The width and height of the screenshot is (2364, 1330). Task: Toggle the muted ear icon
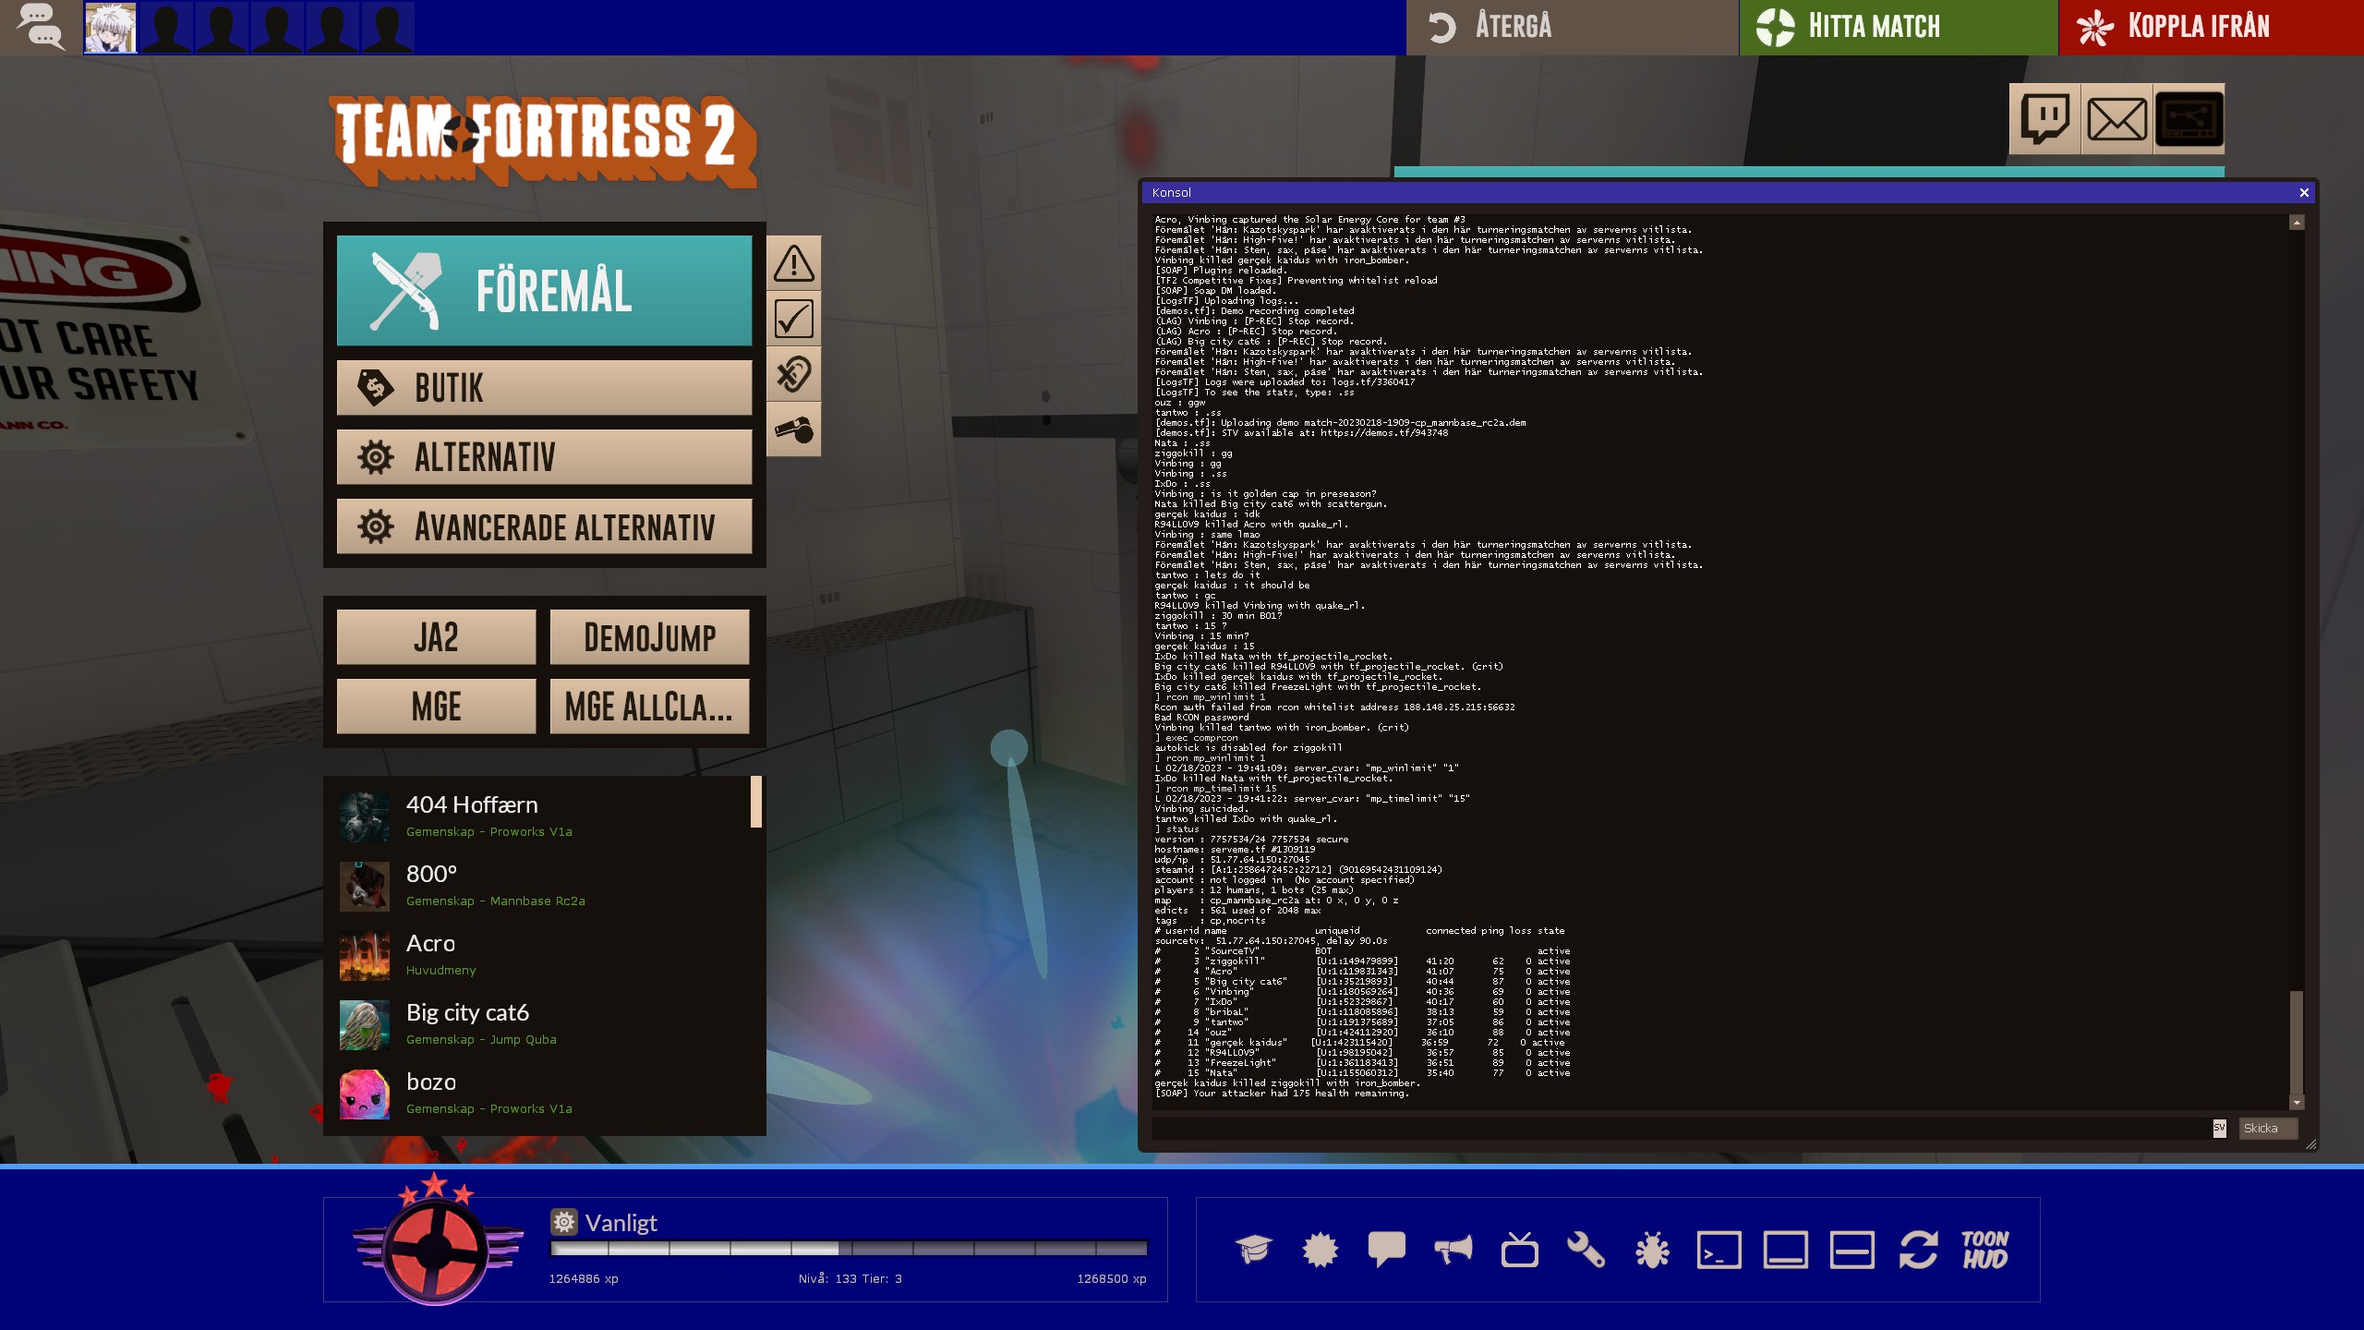pos(793,374)
